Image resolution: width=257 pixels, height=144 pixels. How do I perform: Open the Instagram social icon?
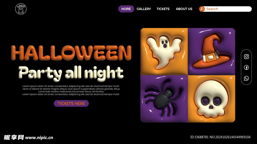pos(246,56)
